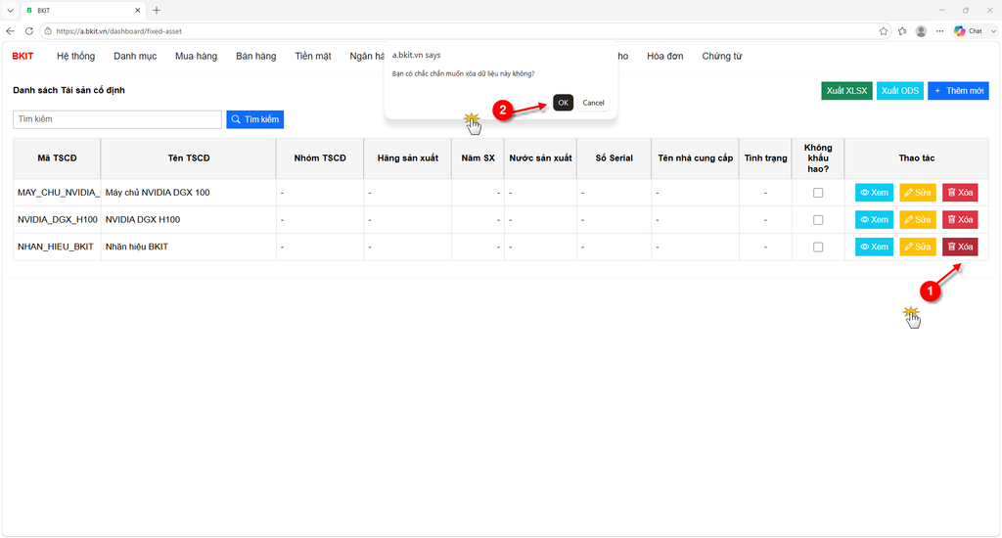Open the tab list chevron
Image resolution: width=1002 pixels, height=538 pixels.
10,10
